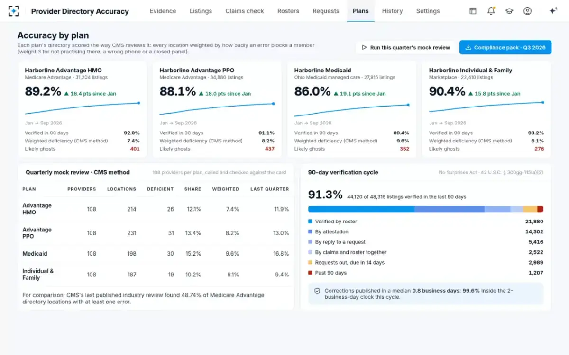Open the Harborline Individual & Family trend sparkline
The image size is (569, 355).
tap(486, 107)
